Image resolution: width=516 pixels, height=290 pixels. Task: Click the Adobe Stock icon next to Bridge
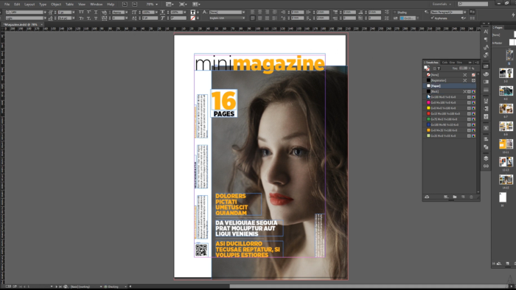135,4
